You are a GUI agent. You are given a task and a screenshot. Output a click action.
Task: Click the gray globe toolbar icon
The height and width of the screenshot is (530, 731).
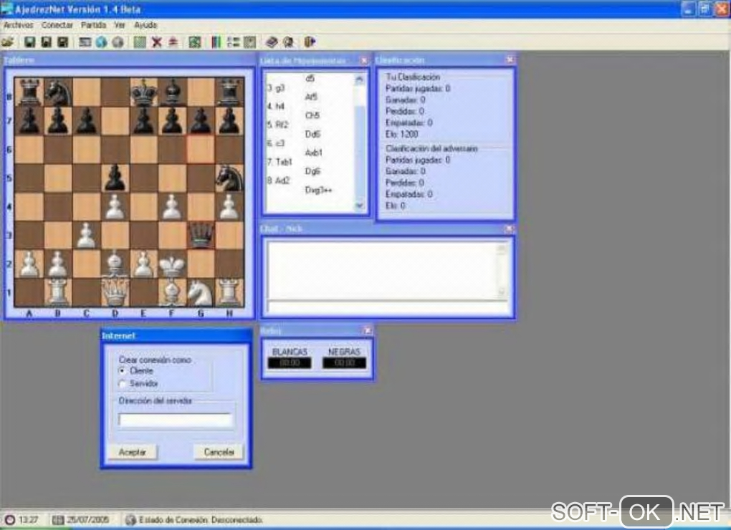tap(118, 42)
